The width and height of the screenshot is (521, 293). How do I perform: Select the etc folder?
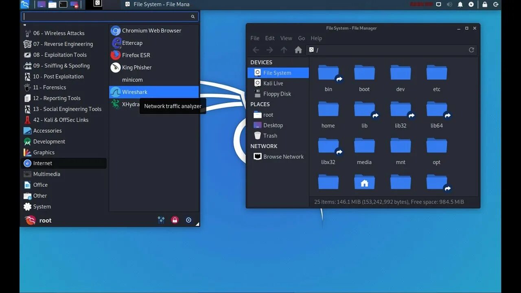tap(437, 78)
